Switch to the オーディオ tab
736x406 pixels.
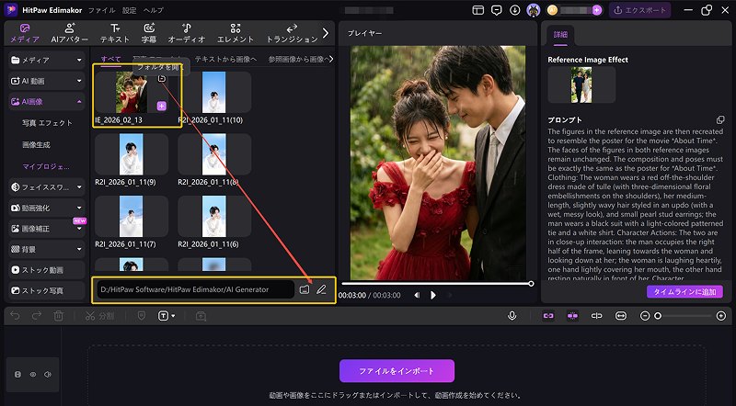[187, 33]
